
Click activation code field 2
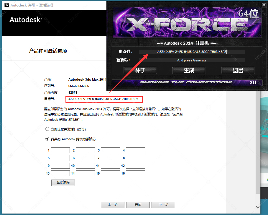85,150
